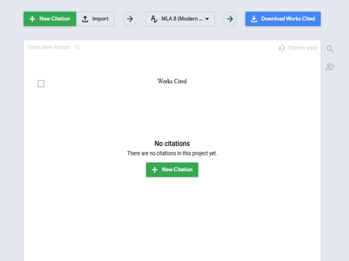Expand the caret arrow on MLA 8 selector
The image size is (349, 261).
(x=207, y=19)
